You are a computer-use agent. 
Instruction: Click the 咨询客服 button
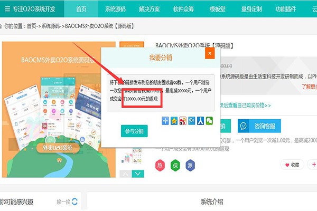click(259, 126)
